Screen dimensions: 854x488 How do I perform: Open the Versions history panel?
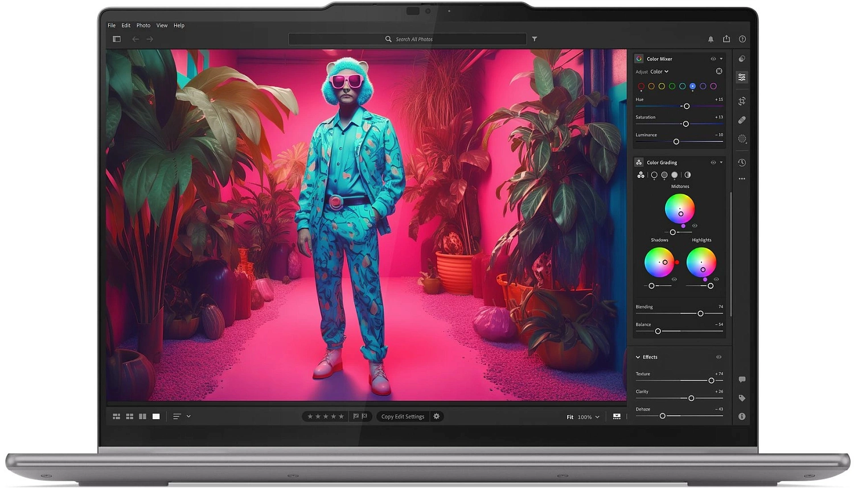click(742, 163)
